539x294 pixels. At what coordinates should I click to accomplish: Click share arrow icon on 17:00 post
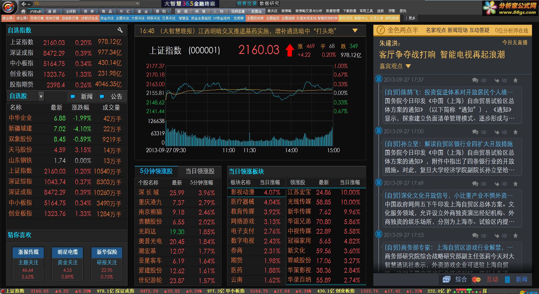coord(497,132)
